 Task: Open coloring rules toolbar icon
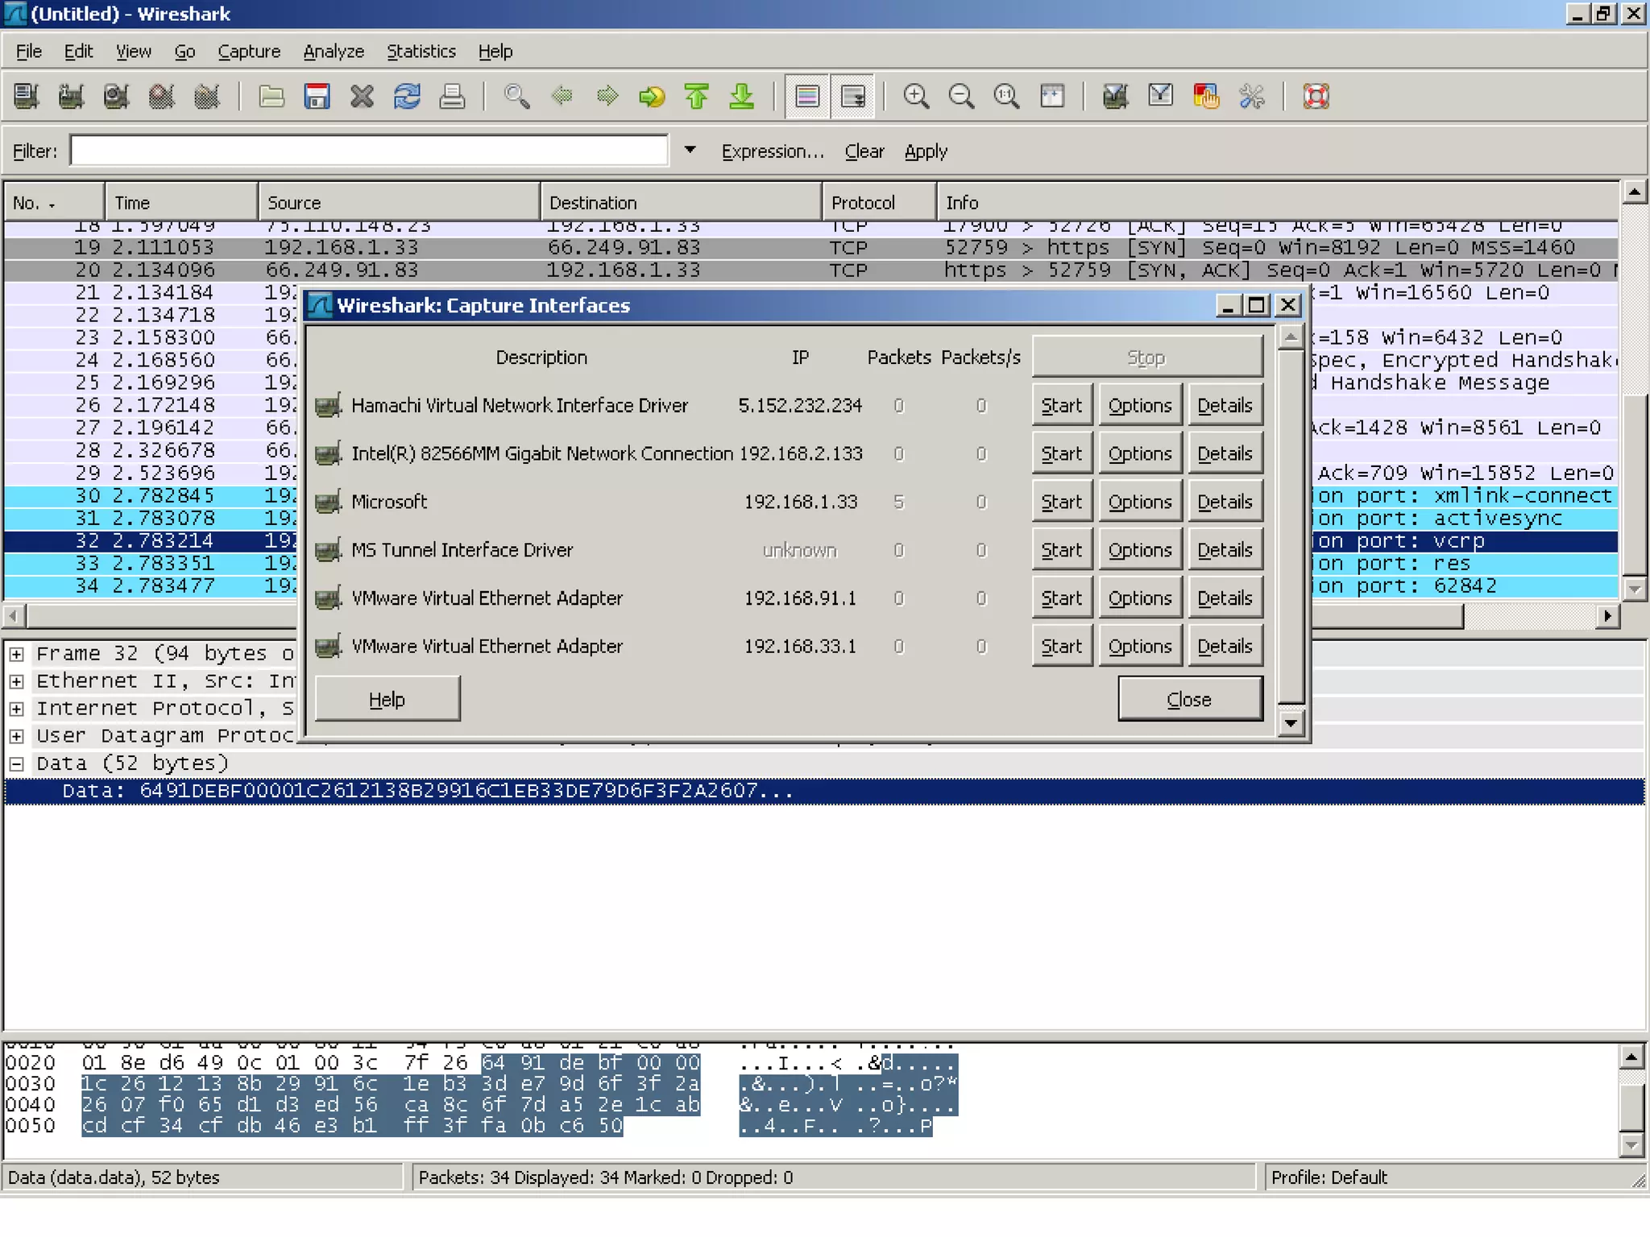pos(1206,97)
